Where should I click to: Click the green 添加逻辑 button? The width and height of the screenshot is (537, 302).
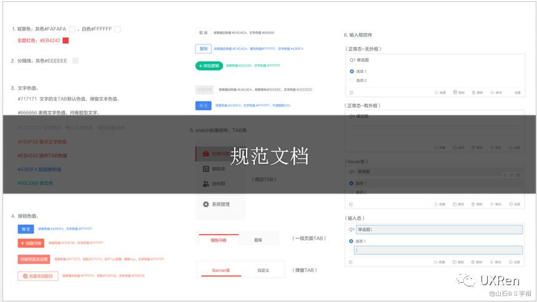[209, 65]
